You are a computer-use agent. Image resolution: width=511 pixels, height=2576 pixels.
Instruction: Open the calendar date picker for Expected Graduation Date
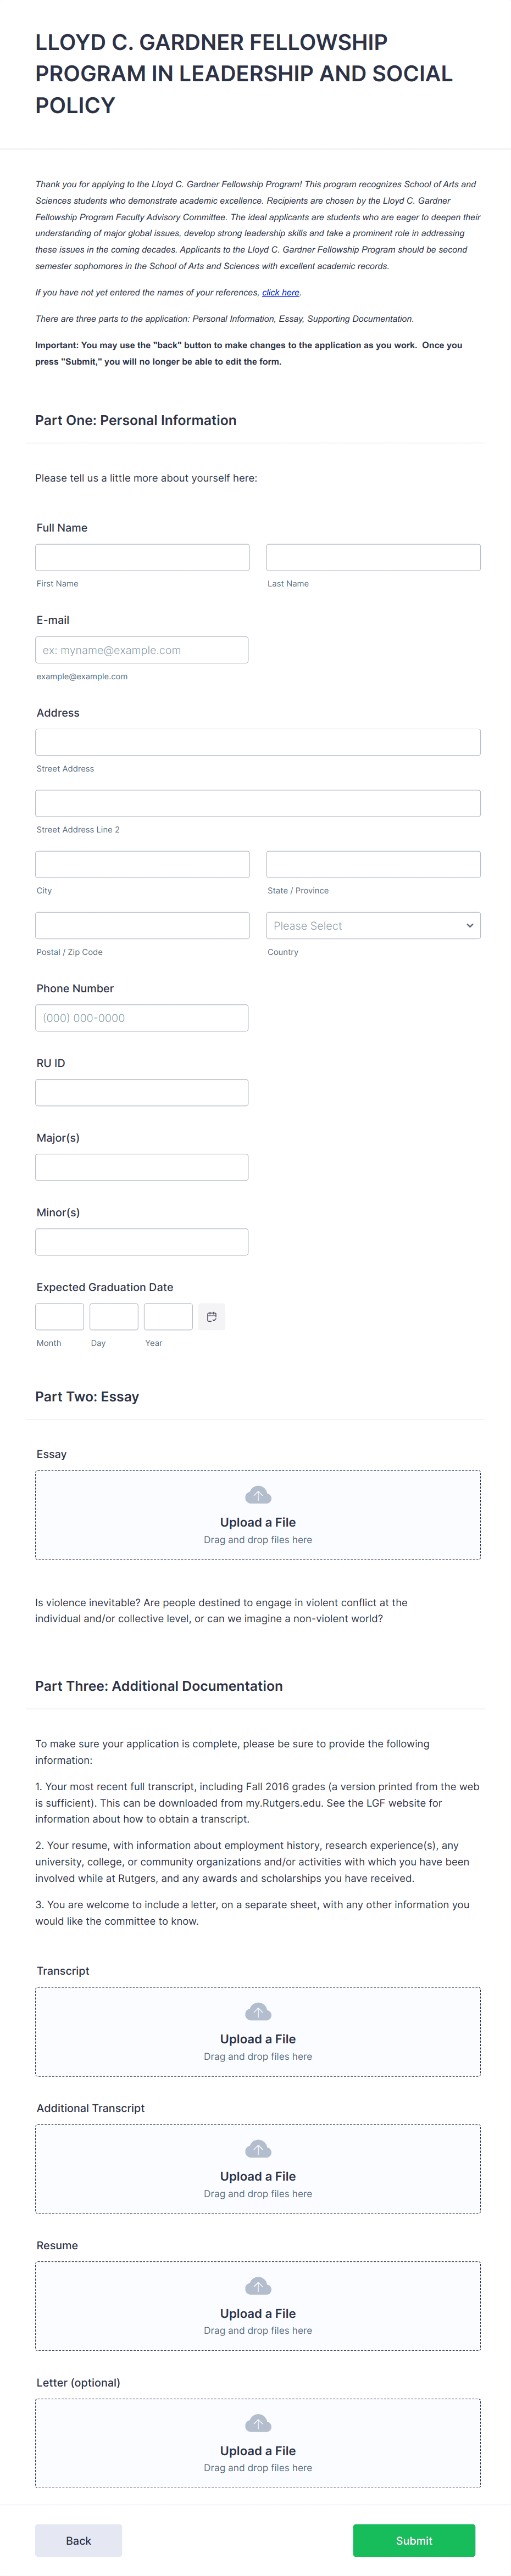coord(211,1316)
